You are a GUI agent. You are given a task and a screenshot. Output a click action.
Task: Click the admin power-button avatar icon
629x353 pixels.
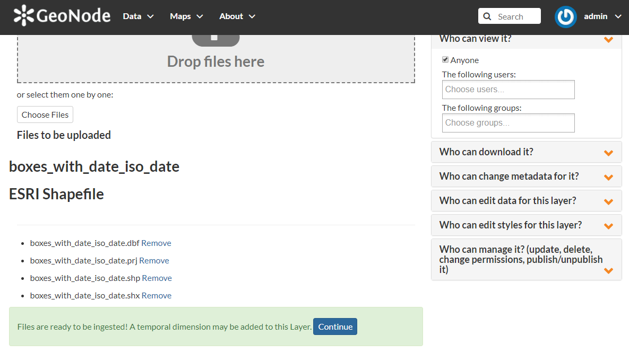565,17
